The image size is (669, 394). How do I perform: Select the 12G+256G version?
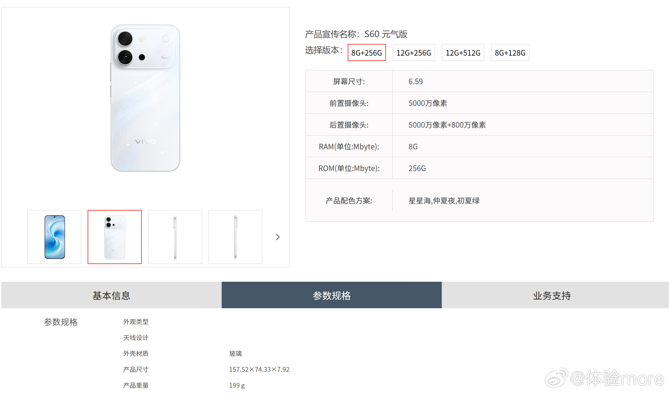point(414,53)
